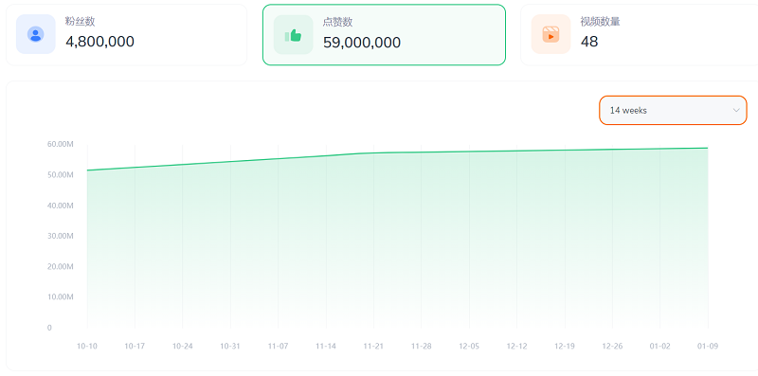The height and width of the screenshot is (376, 758).
Task: Click the 11-21 date axis label
Action: click(x=373, y=346)
